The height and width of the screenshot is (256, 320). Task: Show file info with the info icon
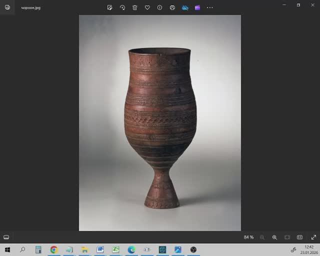pos(160,7)
